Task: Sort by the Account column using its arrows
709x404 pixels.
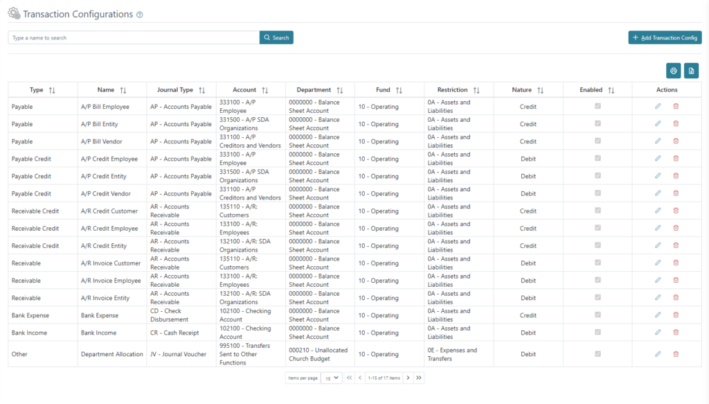Action: pos(264,89)
